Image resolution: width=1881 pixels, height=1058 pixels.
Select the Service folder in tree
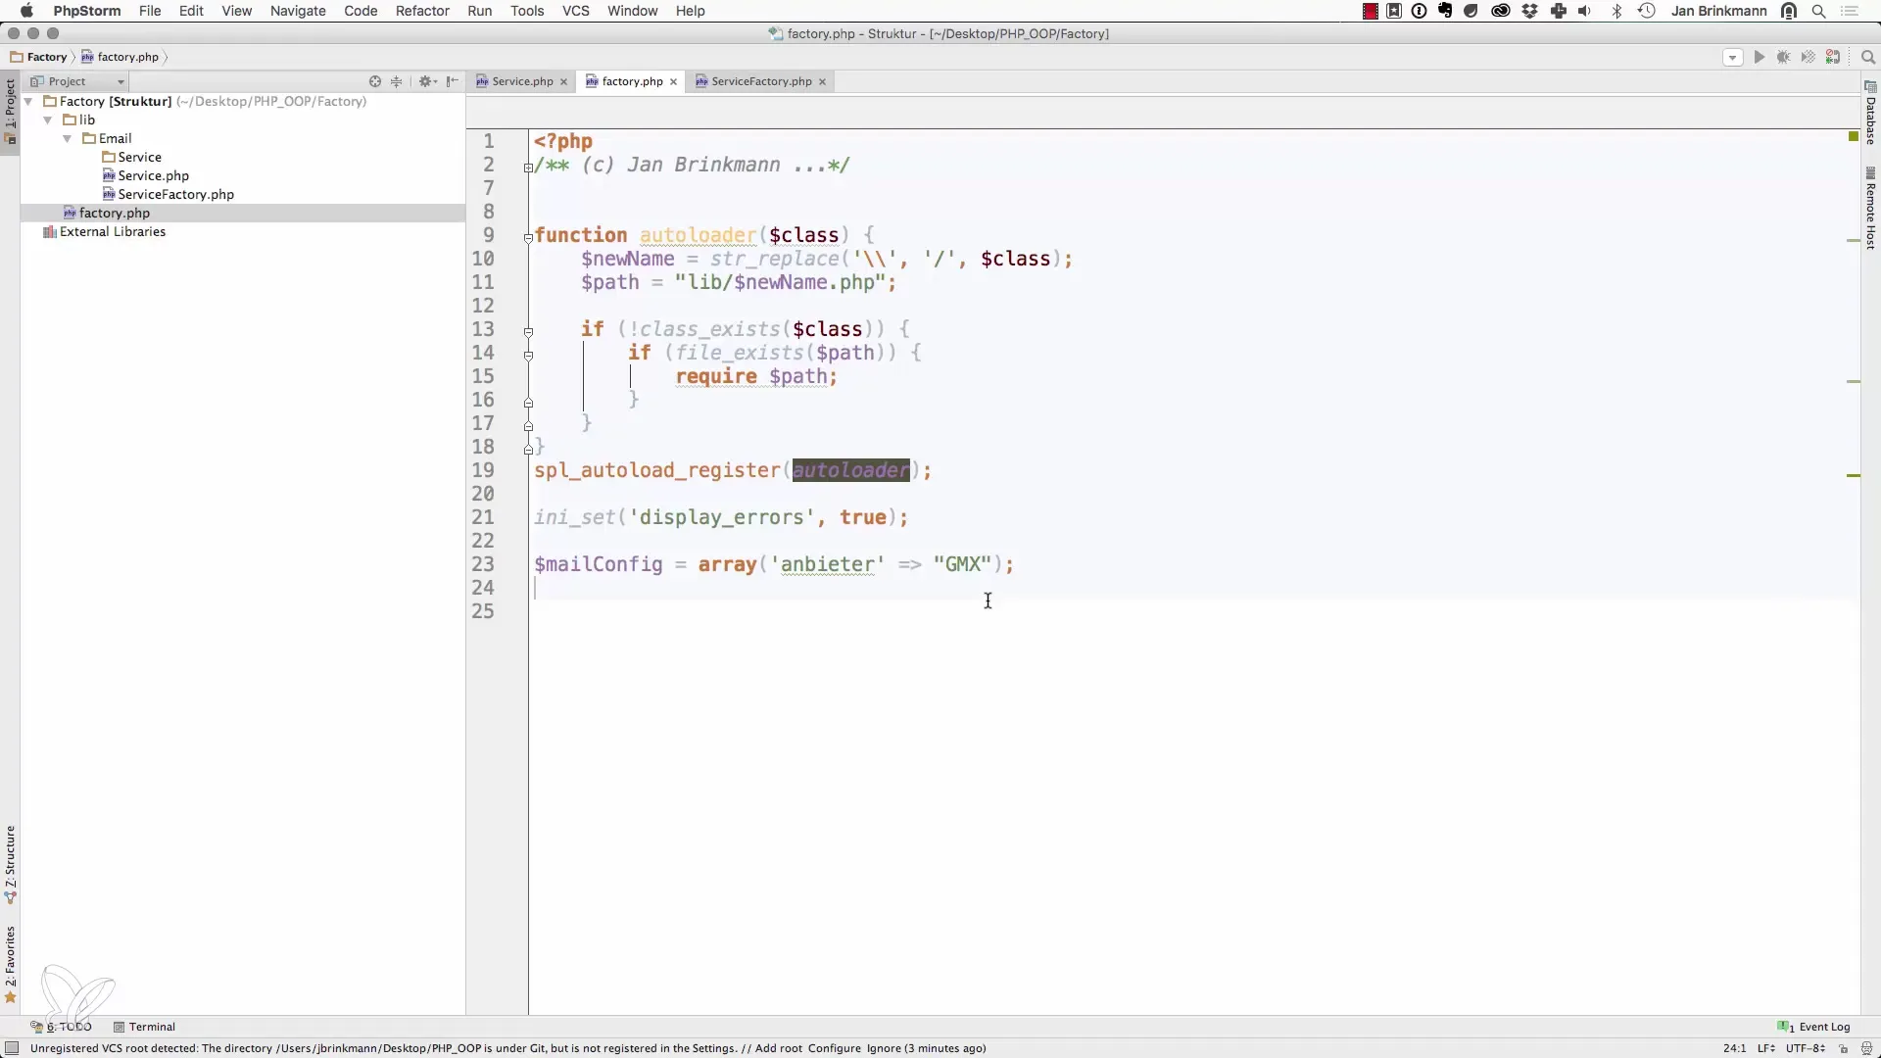[x=131, y=158]
